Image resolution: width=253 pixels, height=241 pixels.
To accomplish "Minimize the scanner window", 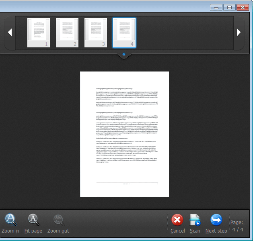I will tap(216, 8).
